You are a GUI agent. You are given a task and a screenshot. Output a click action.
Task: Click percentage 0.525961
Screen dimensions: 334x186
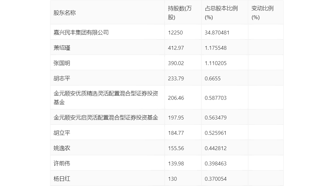216,133
